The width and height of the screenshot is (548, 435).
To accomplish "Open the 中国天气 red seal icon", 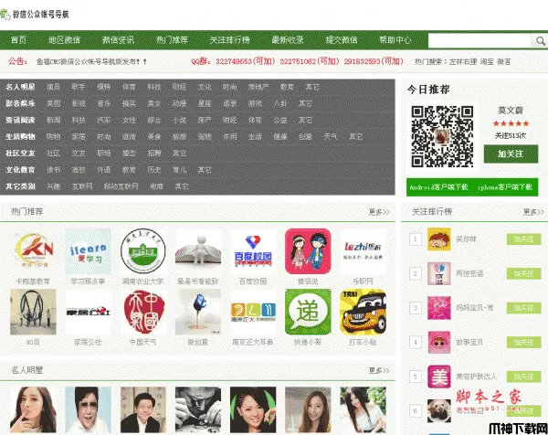I will 143,312.
